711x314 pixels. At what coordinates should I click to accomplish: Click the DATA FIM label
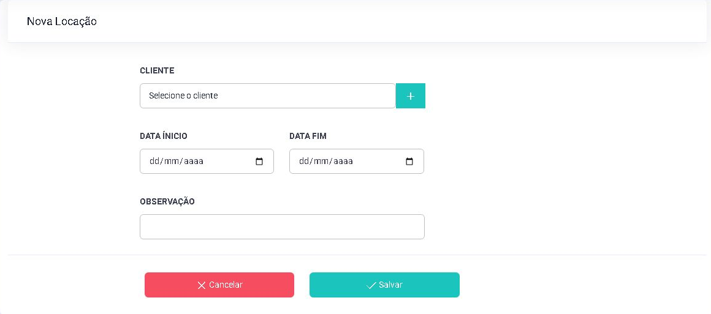(308, 136)
